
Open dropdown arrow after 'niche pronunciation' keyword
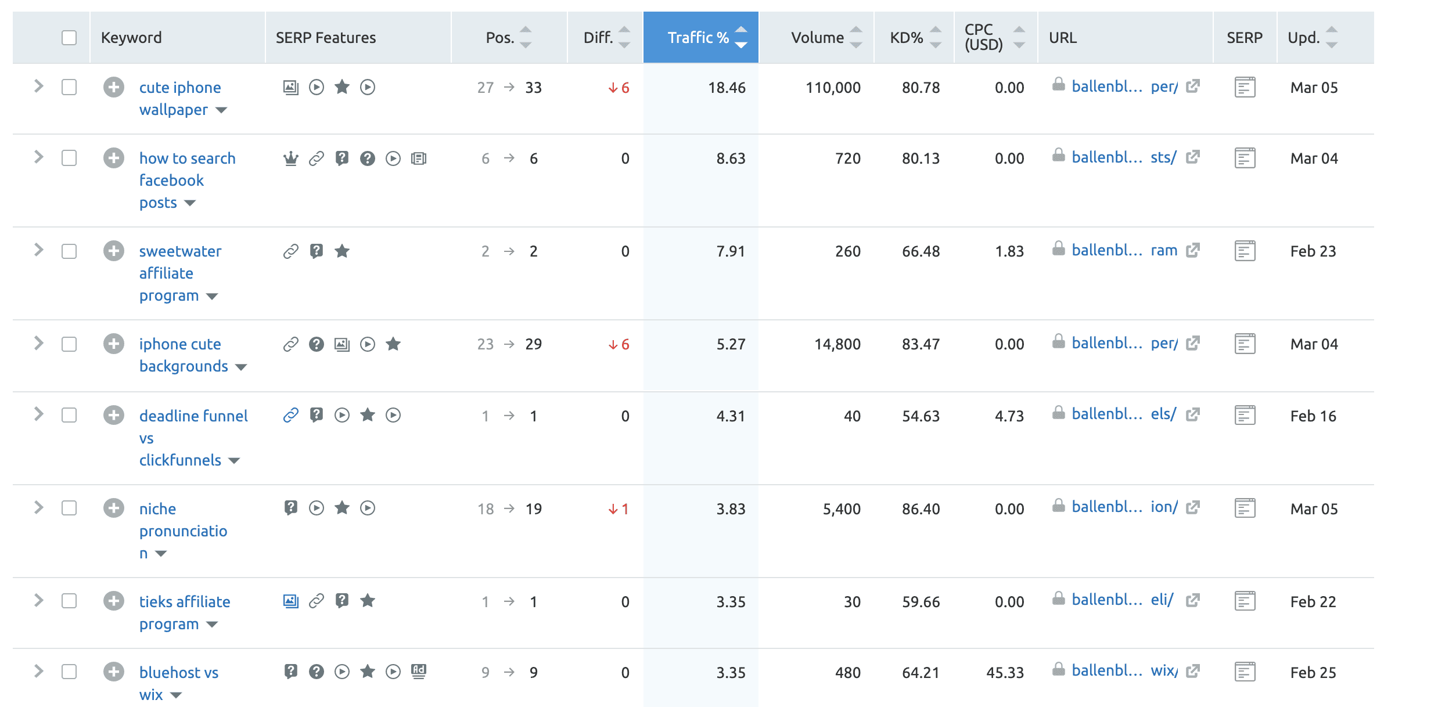[161, 554]
